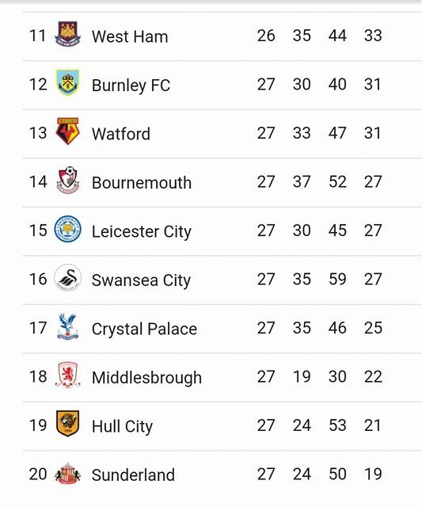Click the West Ham club crest

[x=67, y=34]
